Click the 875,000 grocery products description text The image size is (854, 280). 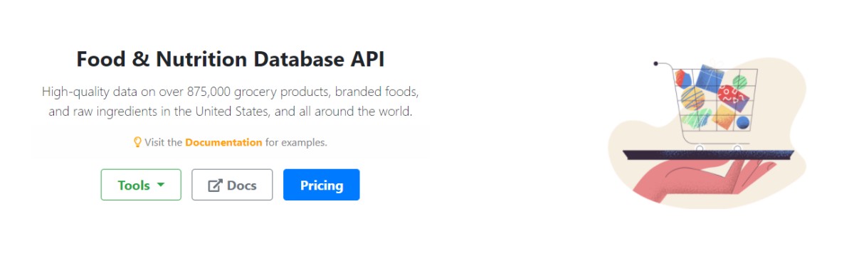[231, 102]
